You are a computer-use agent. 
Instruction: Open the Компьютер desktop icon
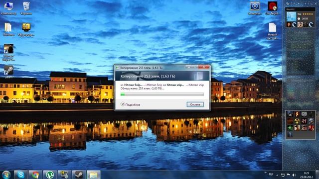point(8,8)
